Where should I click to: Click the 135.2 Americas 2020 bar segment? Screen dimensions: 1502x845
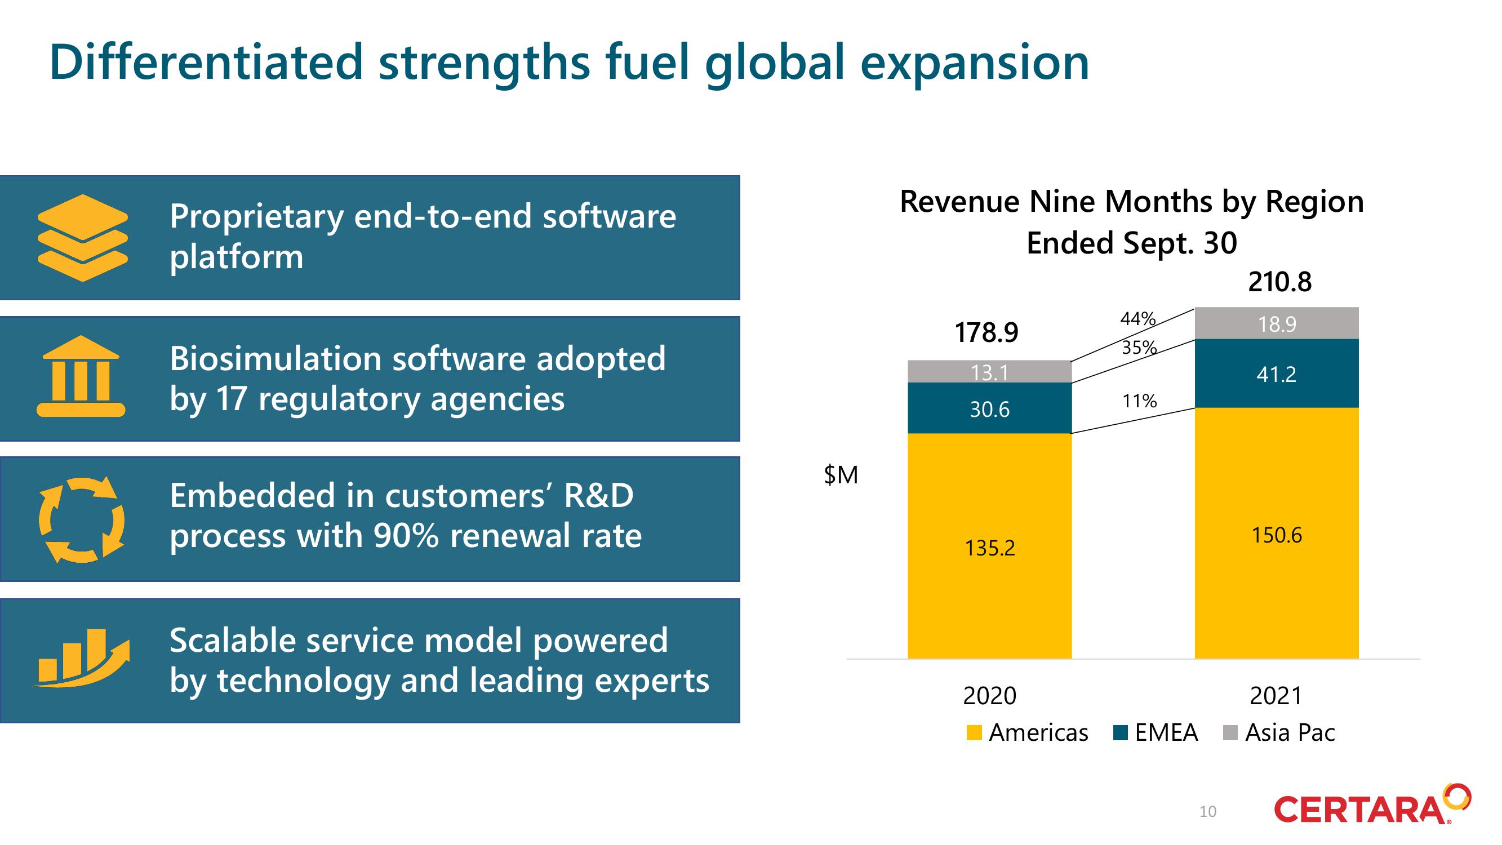[989, 546]
